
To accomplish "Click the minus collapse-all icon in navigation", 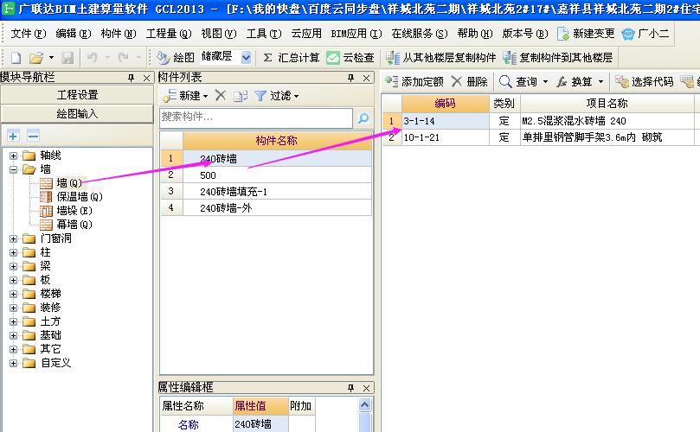I will pos(33,136).
